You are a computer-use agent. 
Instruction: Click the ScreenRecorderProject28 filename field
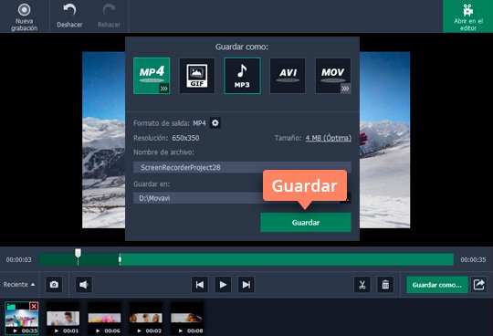pyautogui.click(x=242, y=167)
